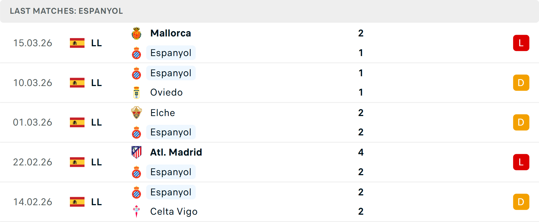Click the red L result of the Atl. Madrid game

(521, 162)
